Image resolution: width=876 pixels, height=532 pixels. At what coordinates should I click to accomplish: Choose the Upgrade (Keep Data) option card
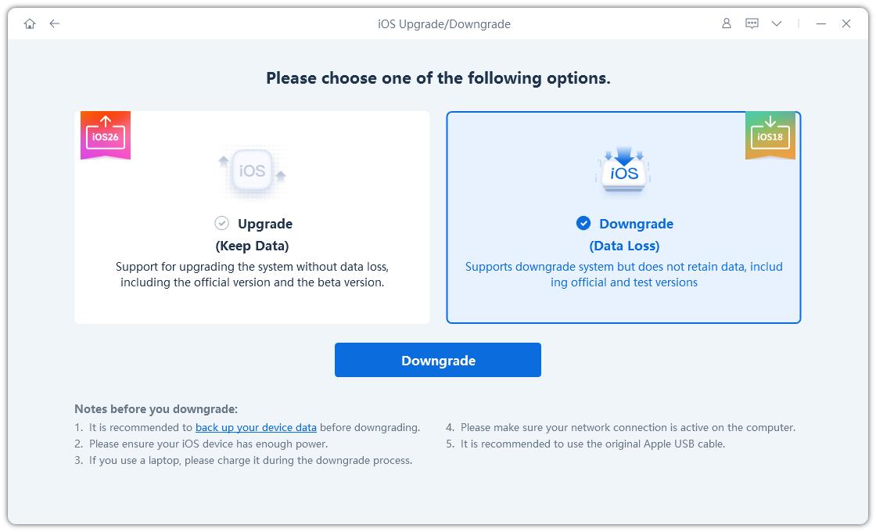pos(252,217)
